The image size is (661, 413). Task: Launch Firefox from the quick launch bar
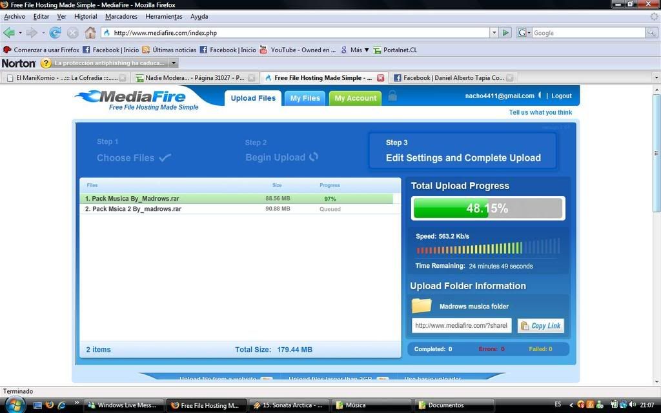49,405
